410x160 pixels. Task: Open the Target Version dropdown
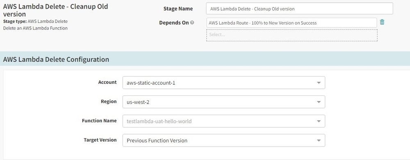224,140
